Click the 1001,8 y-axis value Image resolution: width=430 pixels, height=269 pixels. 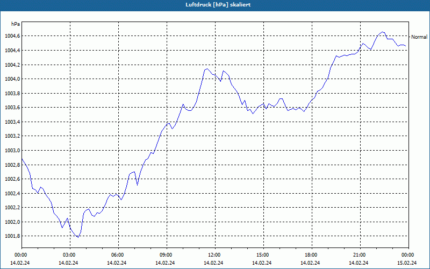tap(12, 236)
